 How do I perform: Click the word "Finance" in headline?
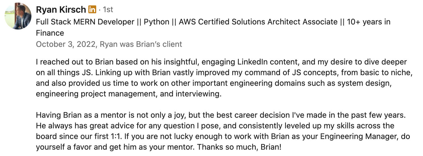(x=50, y=33)
